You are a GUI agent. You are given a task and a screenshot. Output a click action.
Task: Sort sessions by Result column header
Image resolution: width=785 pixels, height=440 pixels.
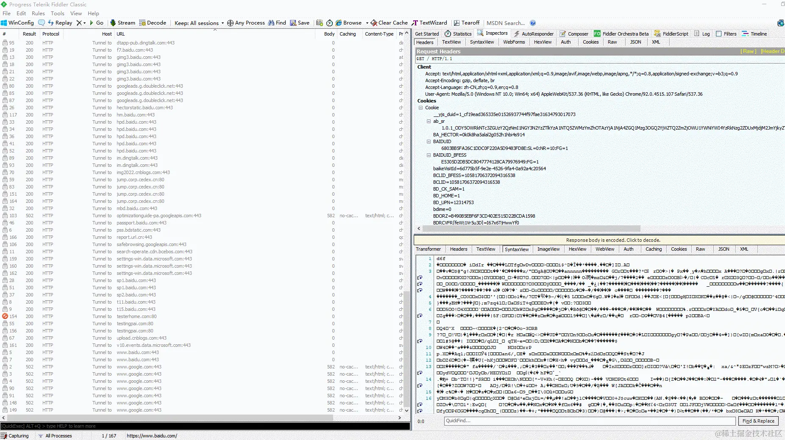point(29,34)
